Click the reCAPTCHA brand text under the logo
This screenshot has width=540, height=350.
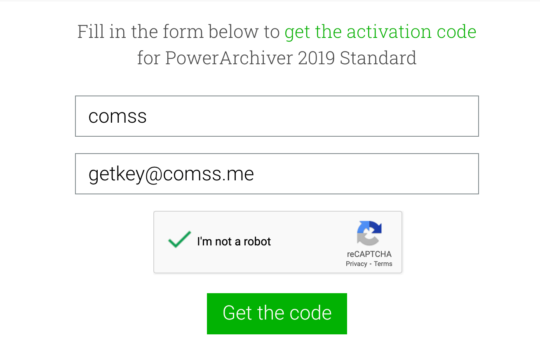point(369,254)
